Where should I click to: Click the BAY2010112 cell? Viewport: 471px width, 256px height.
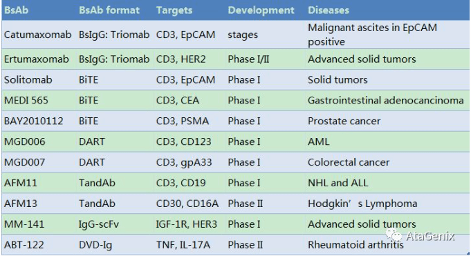pyautogui.click(x=34, y=121)
